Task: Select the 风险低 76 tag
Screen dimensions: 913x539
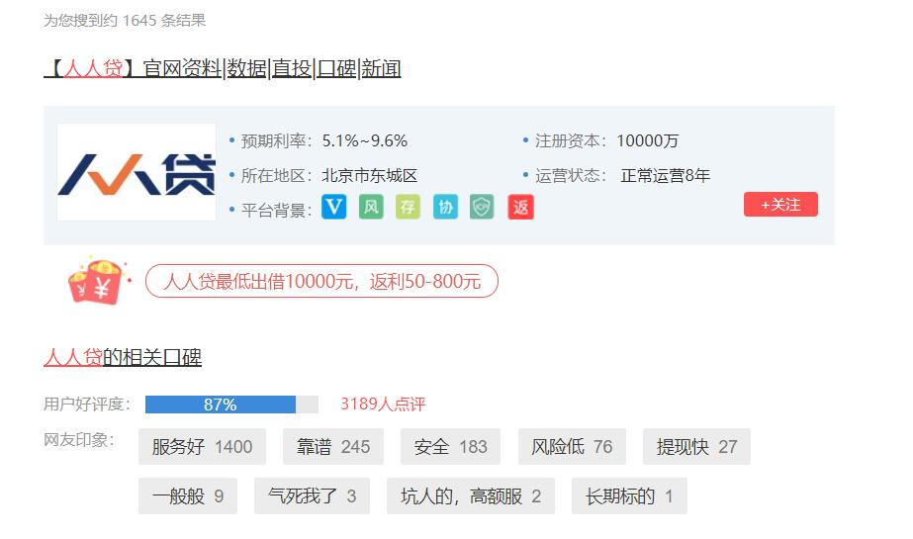Action: pyautogui.click(x=572, y=446)
